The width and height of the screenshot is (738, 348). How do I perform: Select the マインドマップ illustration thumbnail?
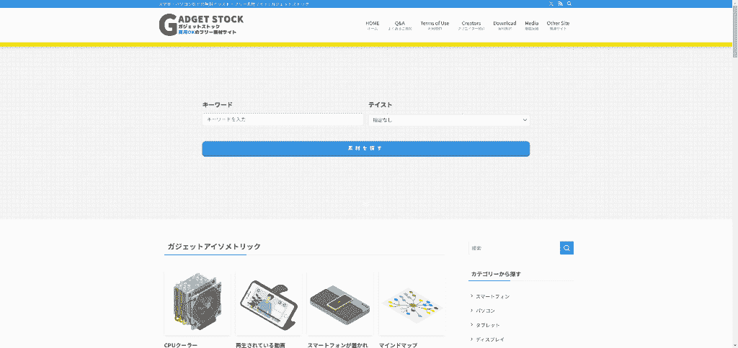point(412,303)
